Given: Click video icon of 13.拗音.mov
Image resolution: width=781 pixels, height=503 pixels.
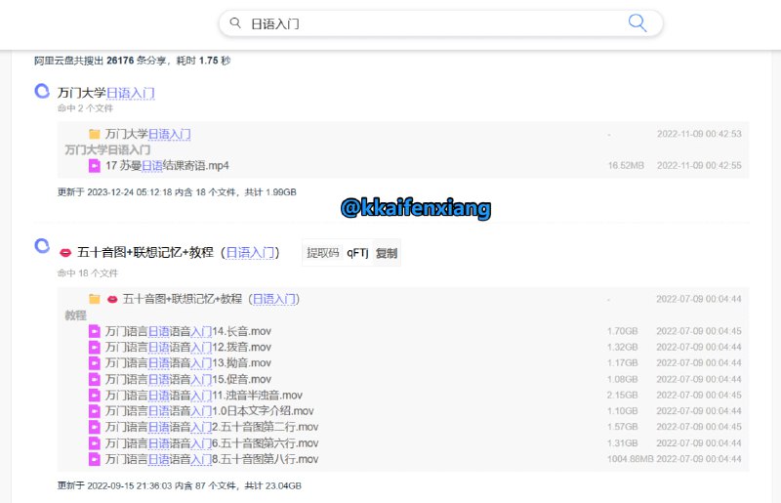Looking at the screenshot, I should pos(95,363).
